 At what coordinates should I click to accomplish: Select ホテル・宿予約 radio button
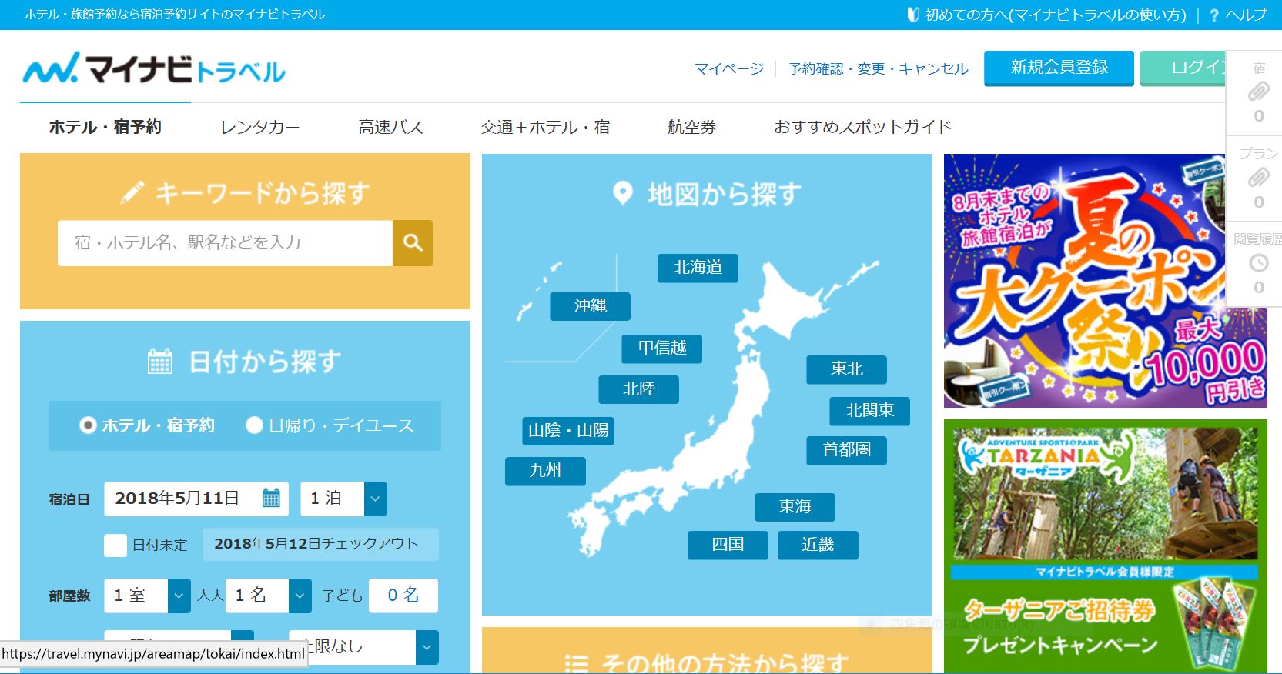pos(88,425)
